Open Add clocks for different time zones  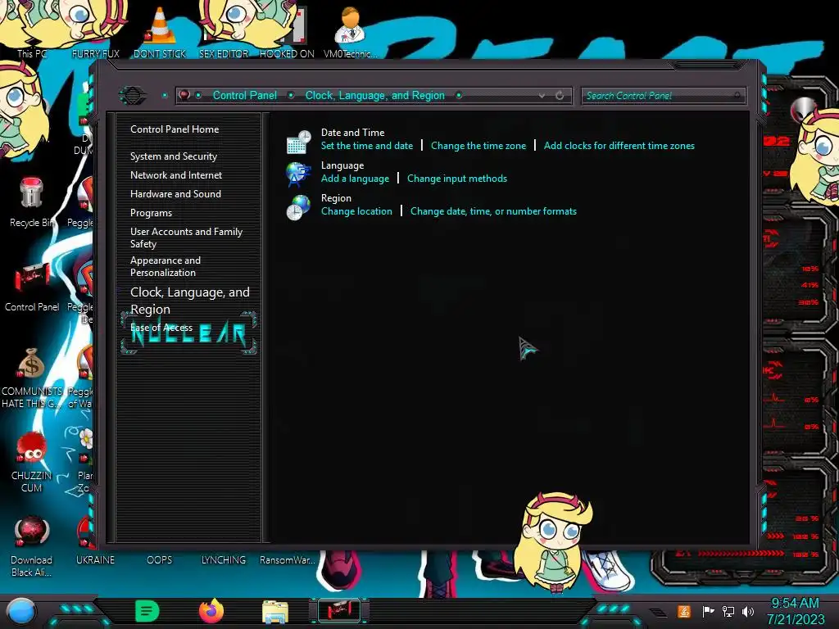(619, 146)
